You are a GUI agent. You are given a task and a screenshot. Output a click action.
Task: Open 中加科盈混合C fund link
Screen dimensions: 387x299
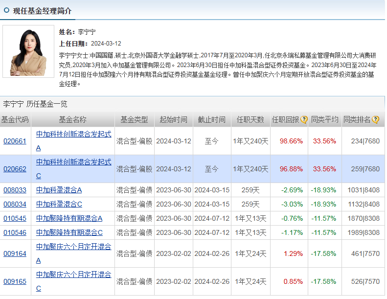click(x=59, y=204)
